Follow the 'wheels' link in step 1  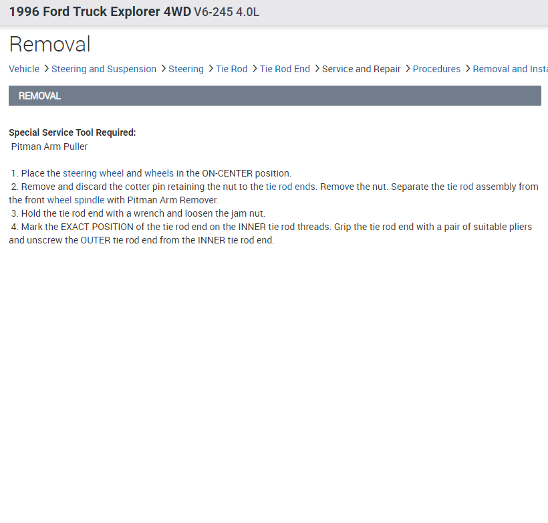[x=159, y=173]
